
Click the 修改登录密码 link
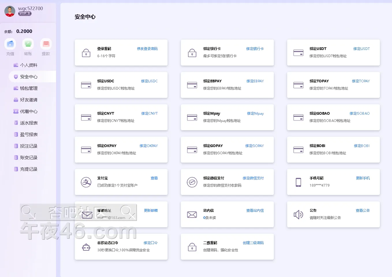point(147,49)
